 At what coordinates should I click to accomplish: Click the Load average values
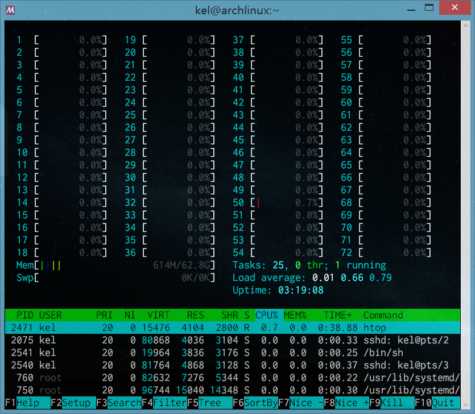352,278
